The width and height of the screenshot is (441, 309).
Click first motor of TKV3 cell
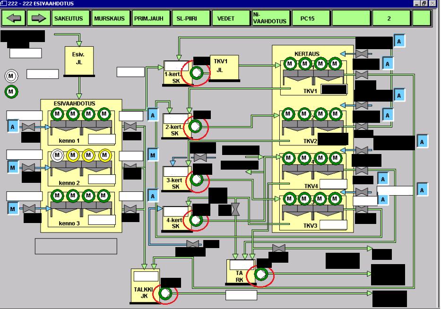tap(289, 199)
